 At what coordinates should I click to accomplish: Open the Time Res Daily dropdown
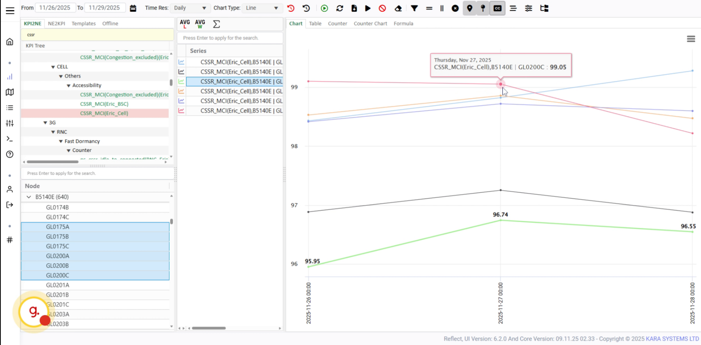tap(190, 8)
